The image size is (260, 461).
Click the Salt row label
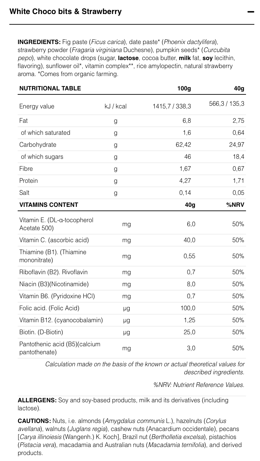point(24,193)
